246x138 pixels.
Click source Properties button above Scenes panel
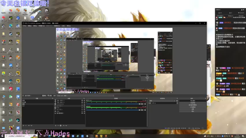click(44, 96)
